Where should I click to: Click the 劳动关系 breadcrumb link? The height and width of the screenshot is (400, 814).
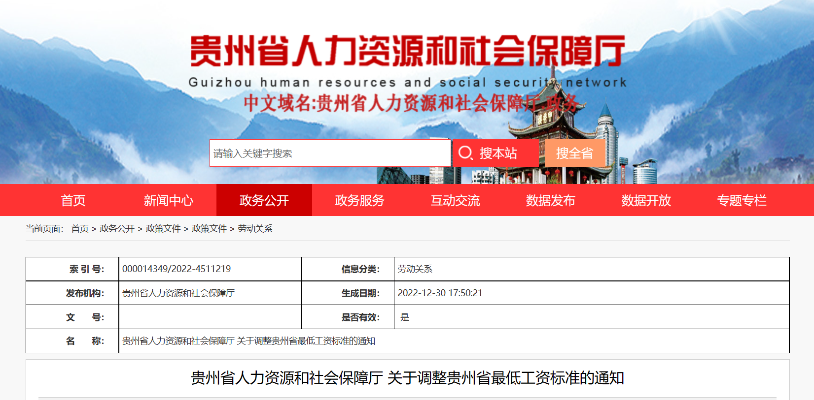(255, 229)
